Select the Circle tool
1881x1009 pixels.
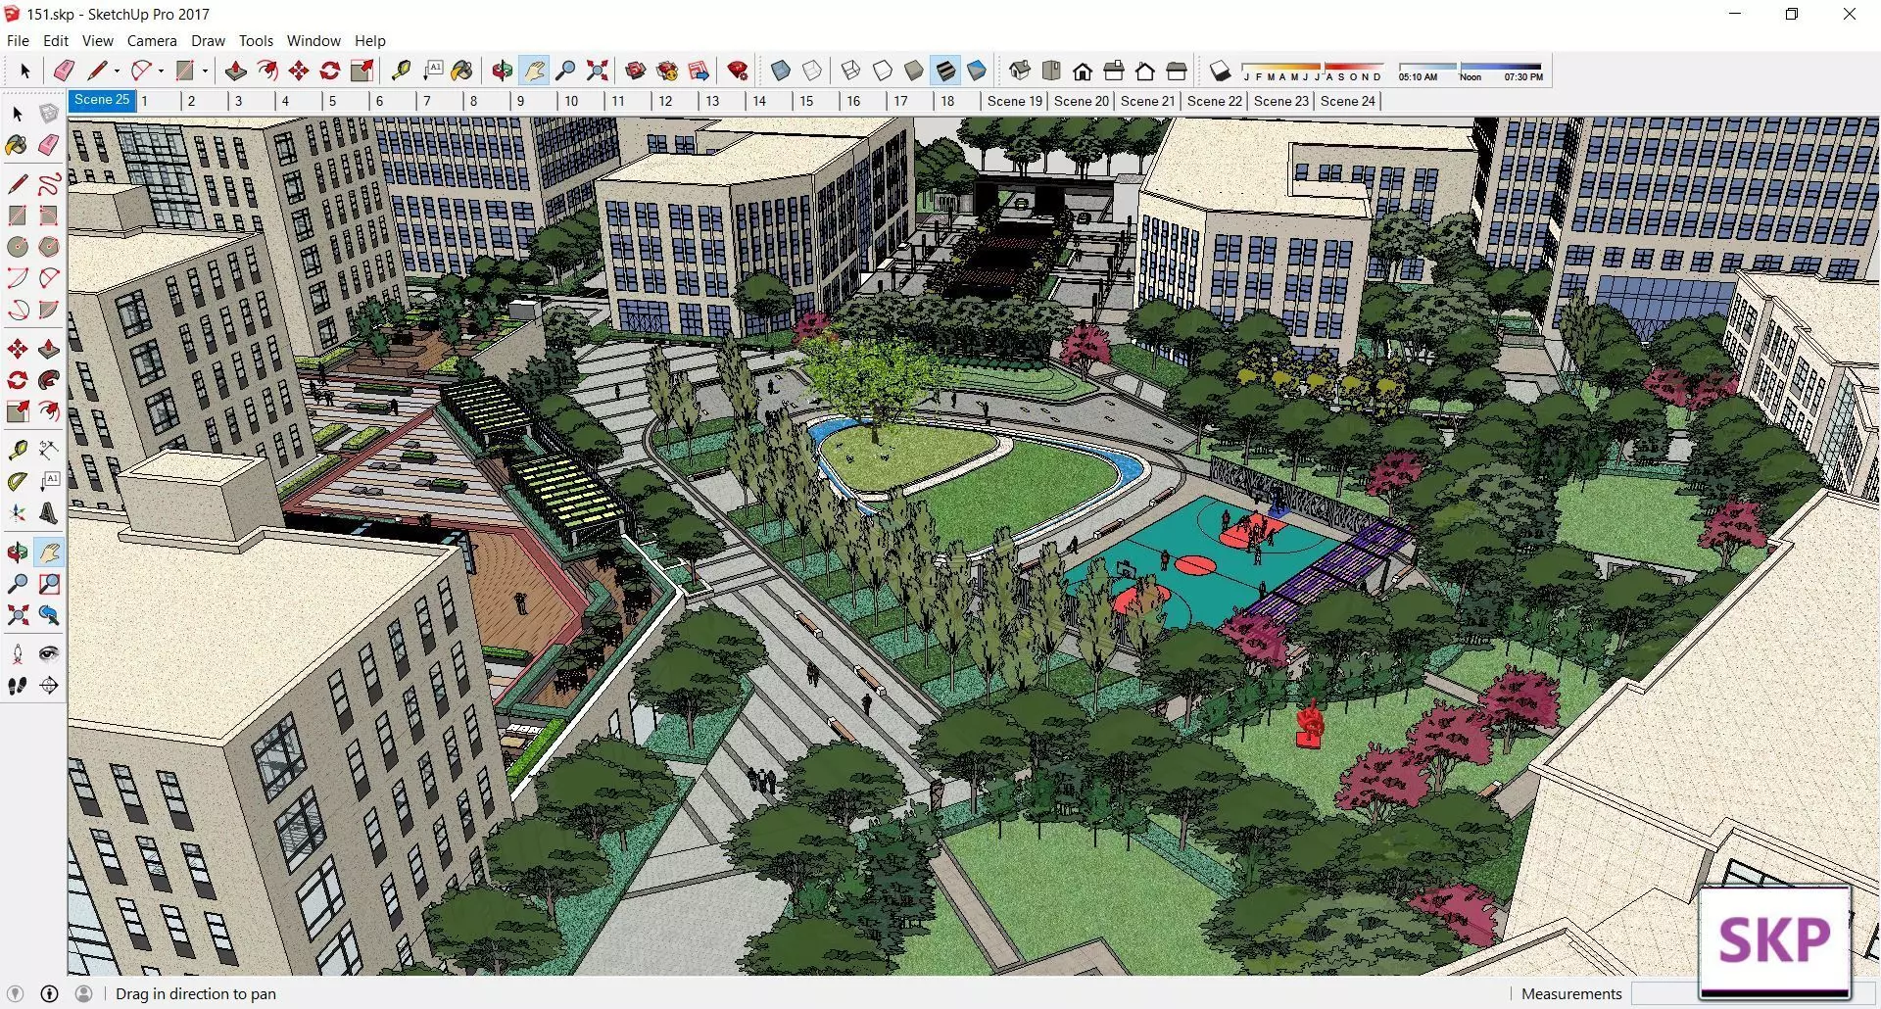coord(18,247)
